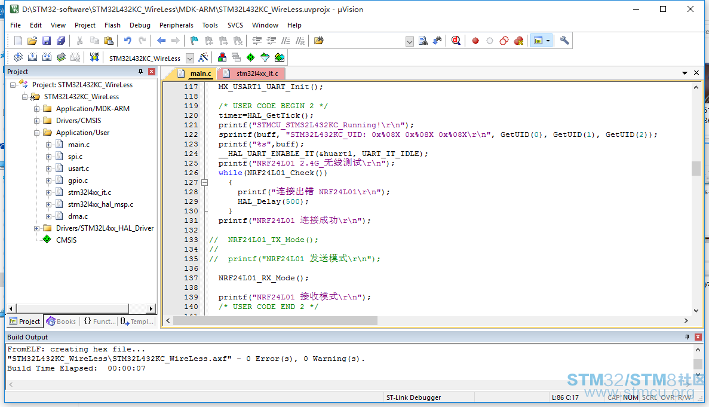This screenshot has height=407, width=709.
Task: Expand the Application/MDK-ARM folder
Action: coord(36,109)
